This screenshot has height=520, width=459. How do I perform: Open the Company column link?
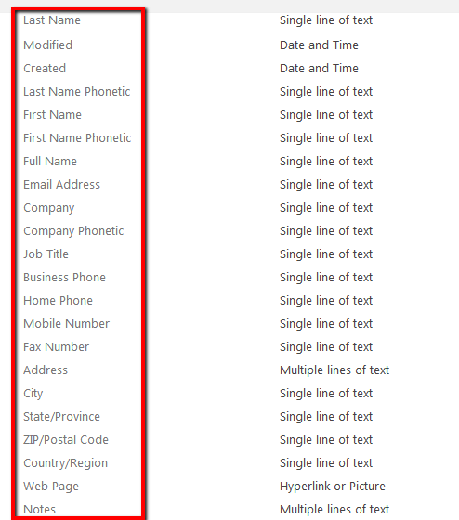click(x=49, y=208)
